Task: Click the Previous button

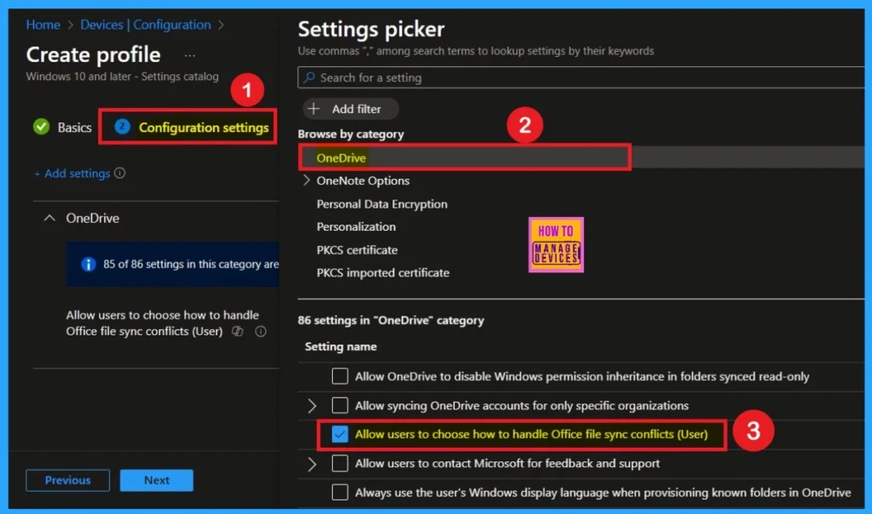Action: (x=68, y=480)
